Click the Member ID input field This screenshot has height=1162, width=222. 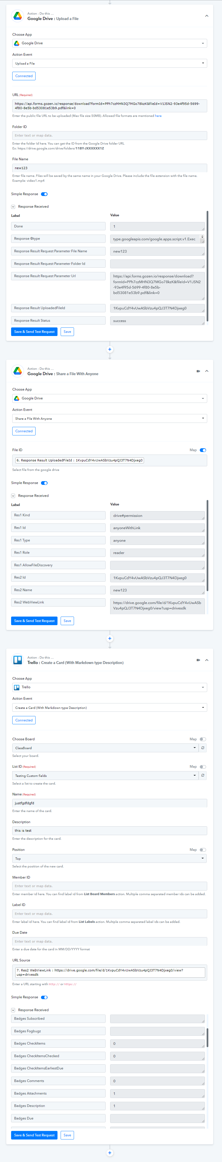pyautogui.click(x=110, y=886)
